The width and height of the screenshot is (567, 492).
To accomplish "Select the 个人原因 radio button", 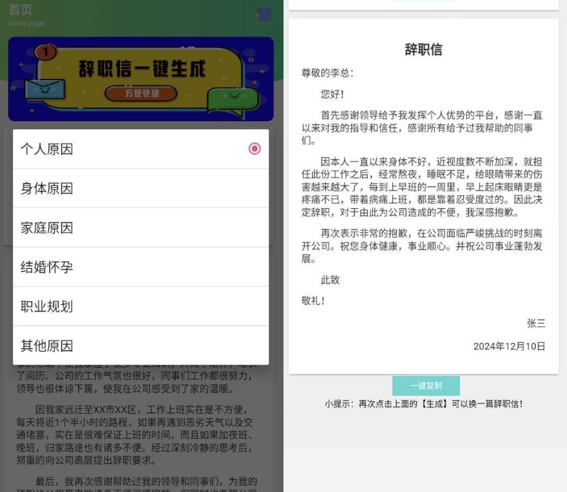I will point(254,149).
